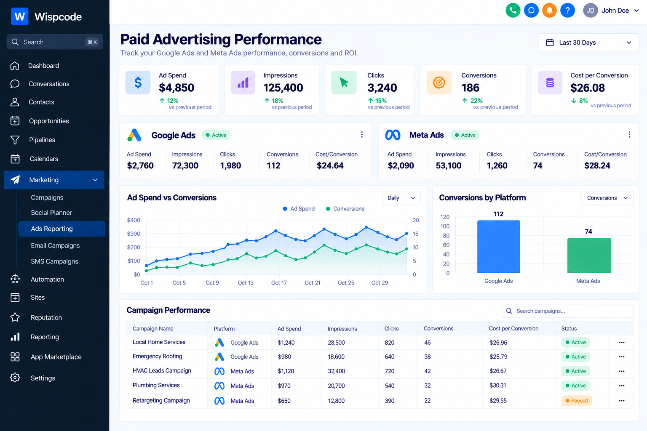Open actions menu for Retargeting Campaign row
Viewport: 647px width, 431px height.
pyautogui.click(x=621, y=401)
